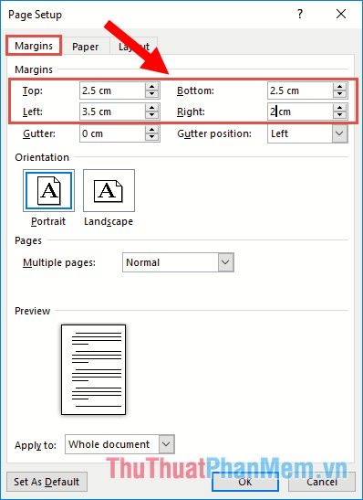
Task: Click the Bottom margin input field
Action: pyautogui.click(x=300, y=90)
